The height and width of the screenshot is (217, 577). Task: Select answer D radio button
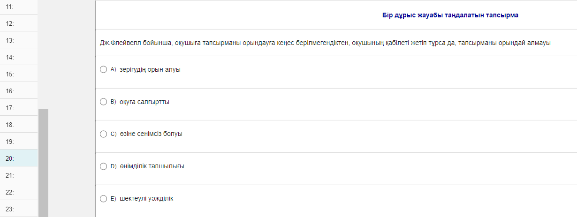(104, 166)
